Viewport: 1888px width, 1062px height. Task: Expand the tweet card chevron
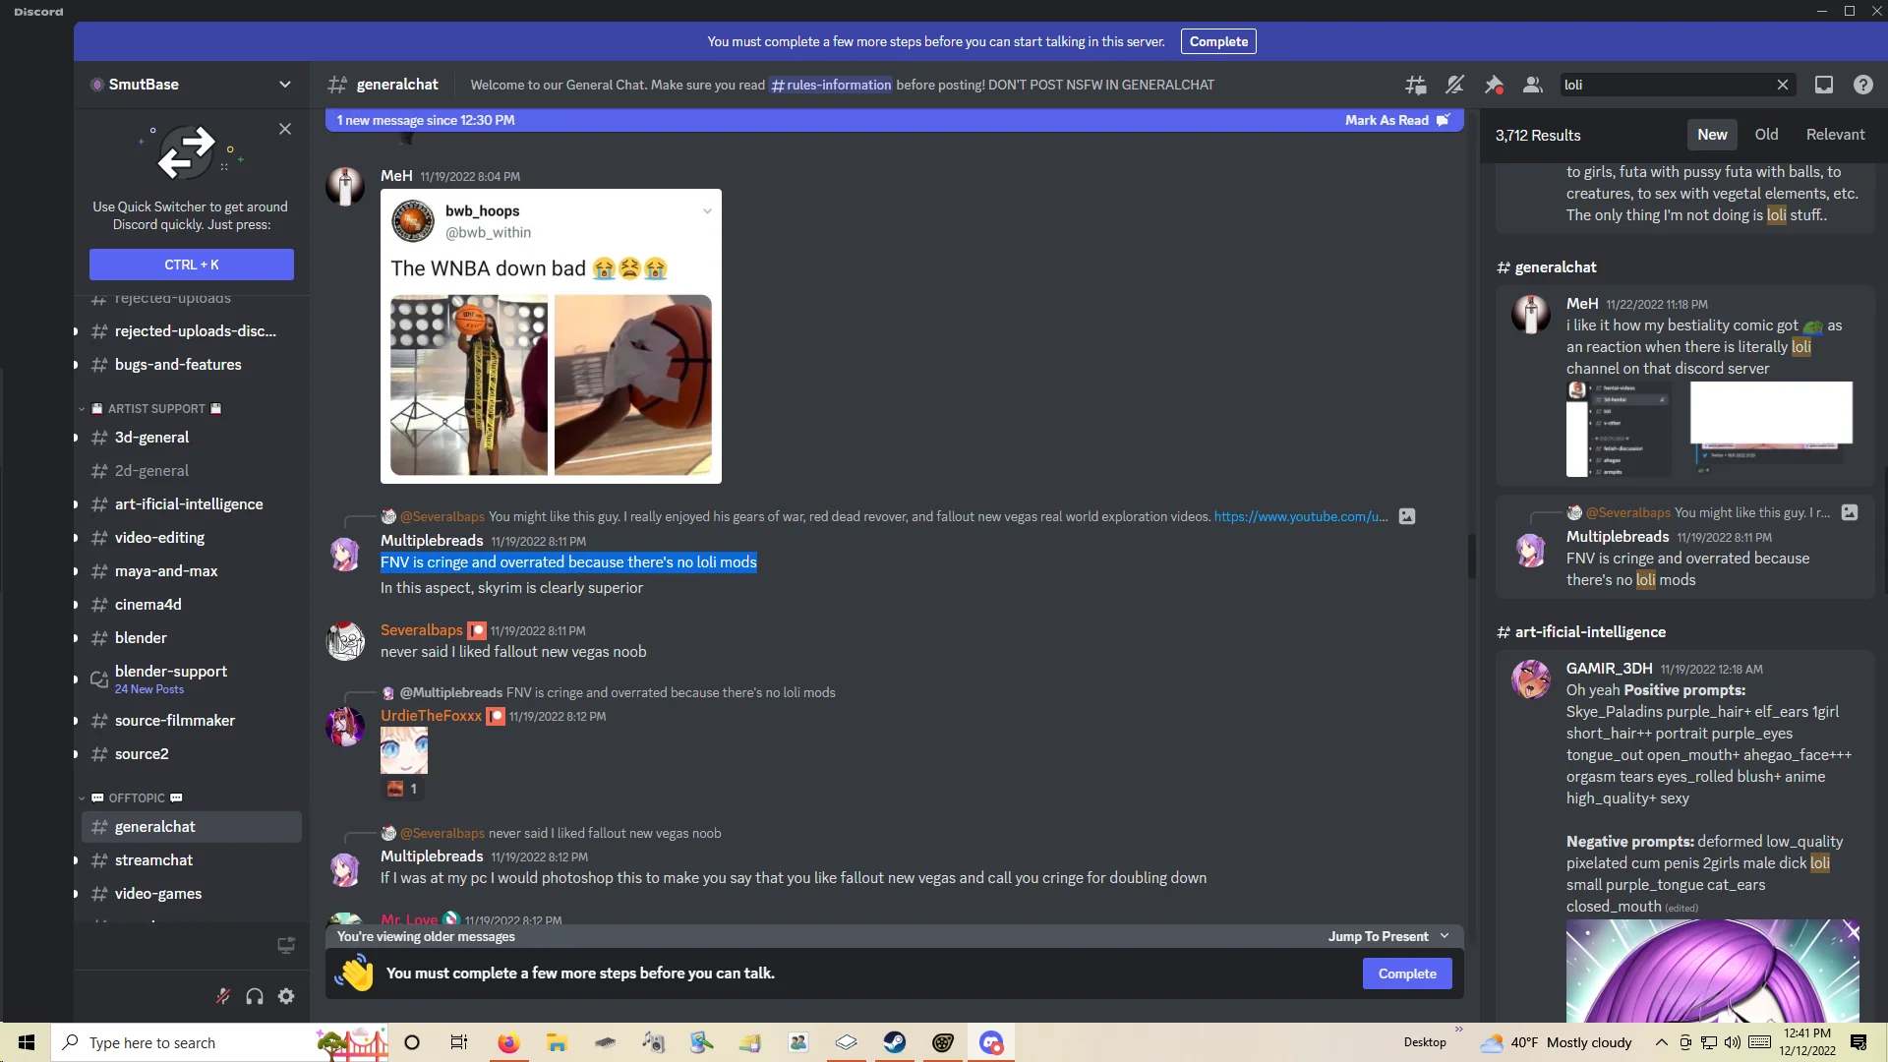click(x=707, y=211)
